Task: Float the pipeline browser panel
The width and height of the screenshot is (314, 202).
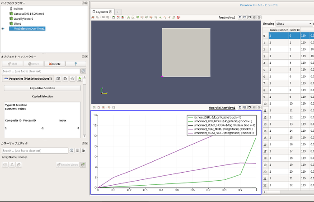Action: point(83,3)
